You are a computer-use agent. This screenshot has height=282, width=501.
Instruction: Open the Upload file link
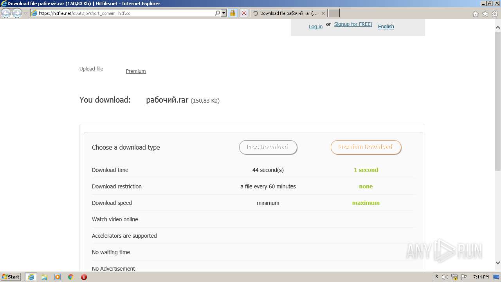(x=91, y=69)
